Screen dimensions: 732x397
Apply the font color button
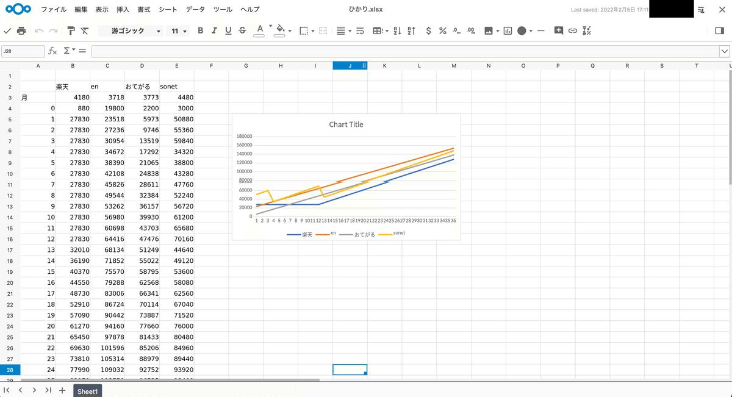(x=259, y=30)
